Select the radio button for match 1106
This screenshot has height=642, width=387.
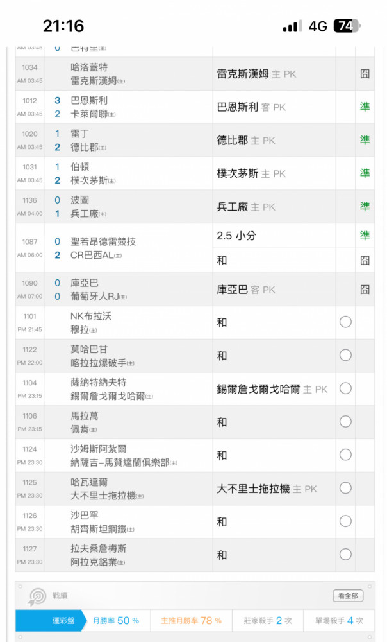[345, 422]
